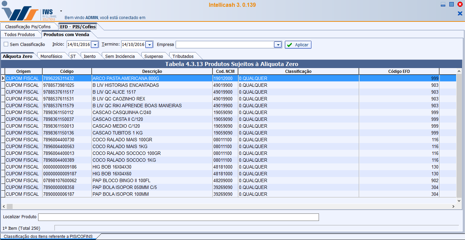
Task: Open the Início date picker dropdown
Action: tap(95, 45)
